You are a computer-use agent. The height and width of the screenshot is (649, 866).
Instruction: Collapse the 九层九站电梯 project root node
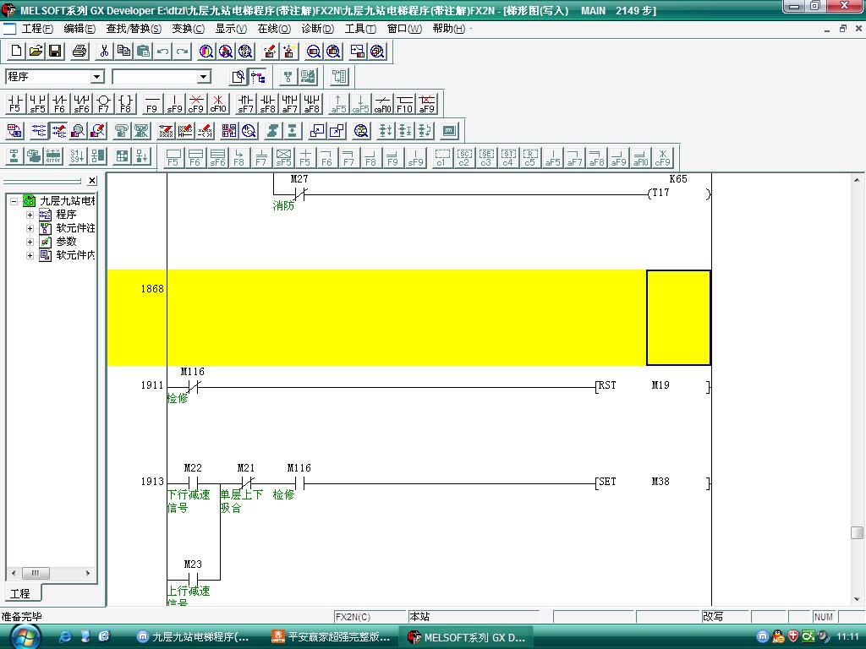tap(14, 201)
